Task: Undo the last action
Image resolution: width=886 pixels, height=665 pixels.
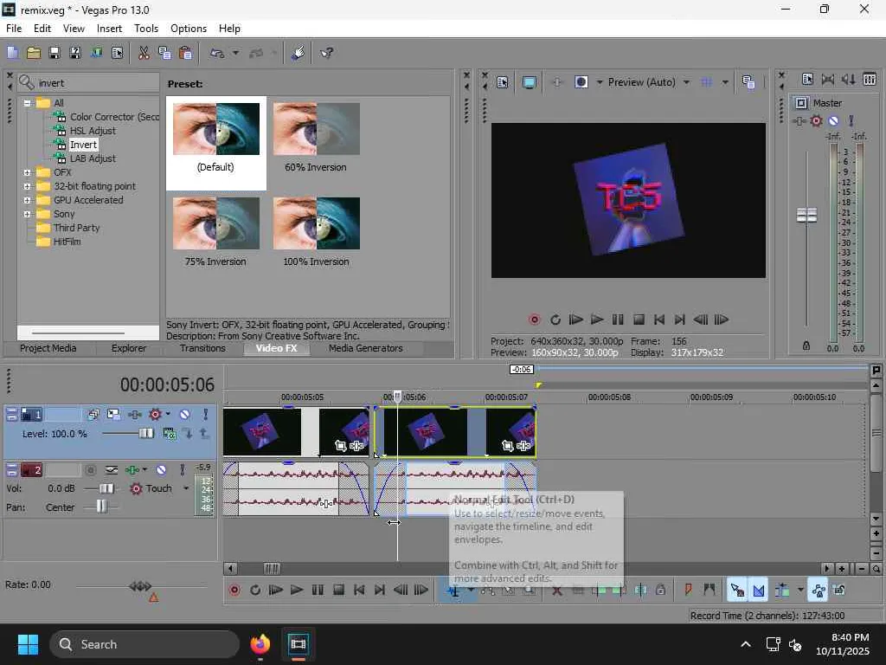Action: click(217, 53)
